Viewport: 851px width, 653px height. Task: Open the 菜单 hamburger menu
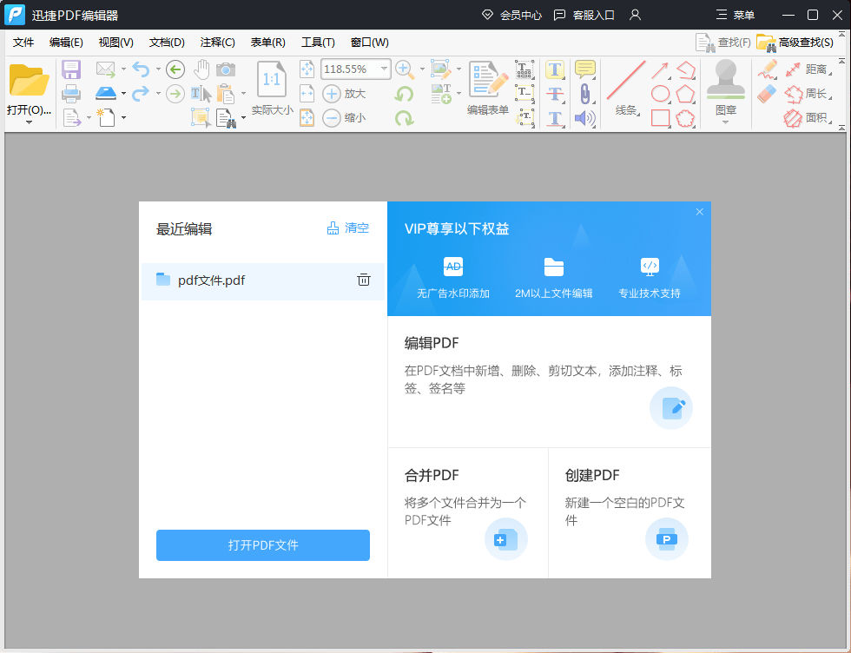point(736,16)
